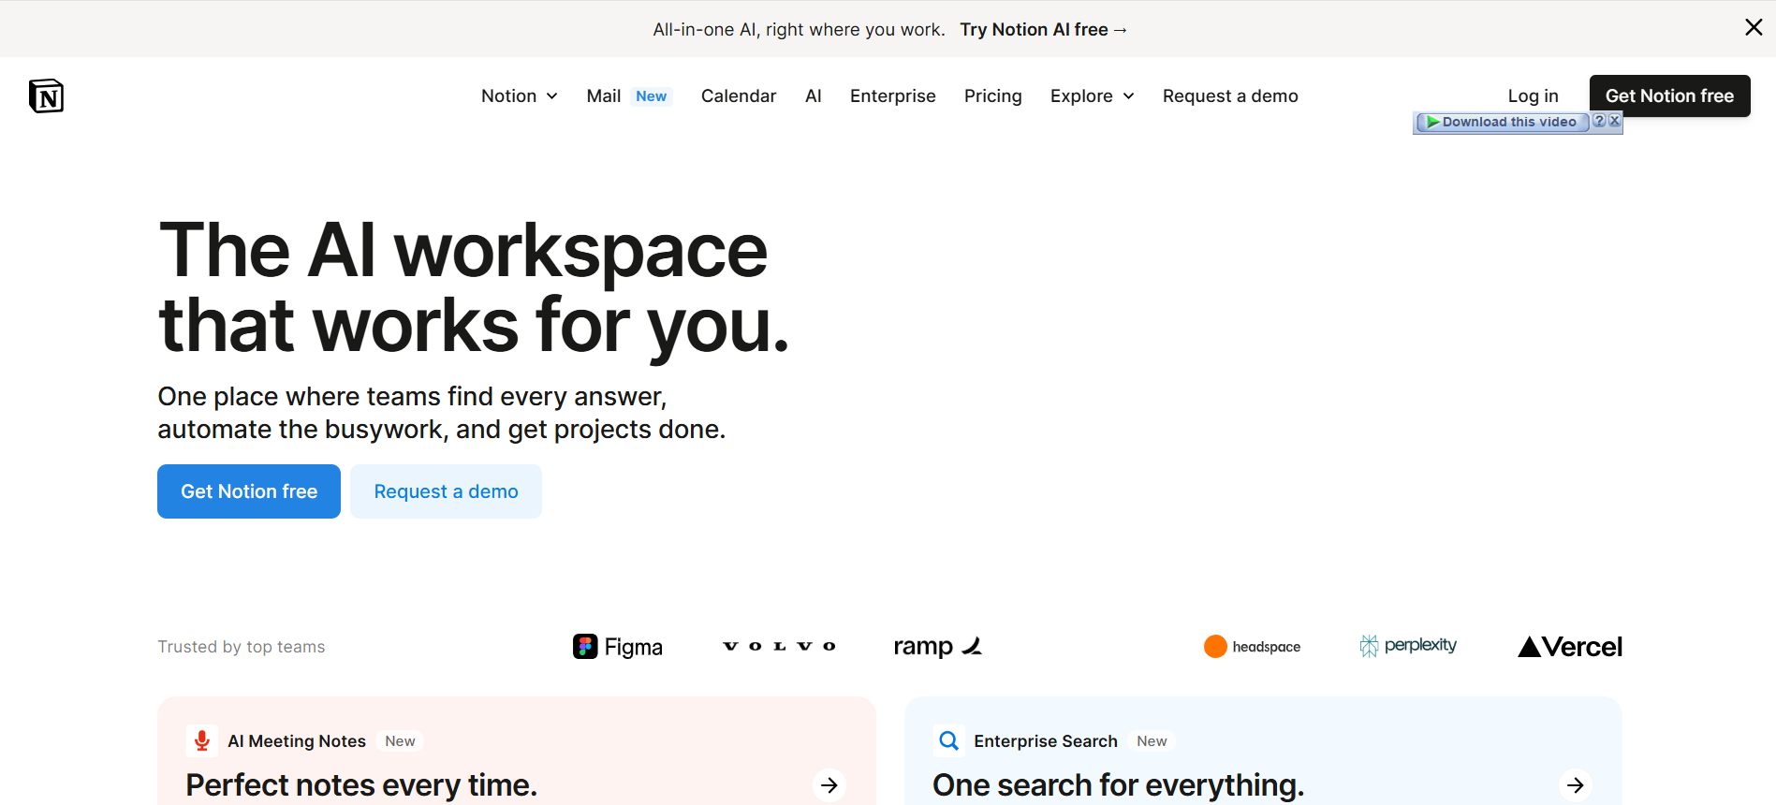Viewport: 1776px width, 805px height.
Task: Click the Enterprise Search label
Action: 1046,740
